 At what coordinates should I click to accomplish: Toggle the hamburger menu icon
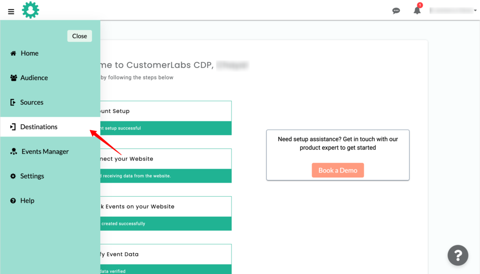pos(11,12)
